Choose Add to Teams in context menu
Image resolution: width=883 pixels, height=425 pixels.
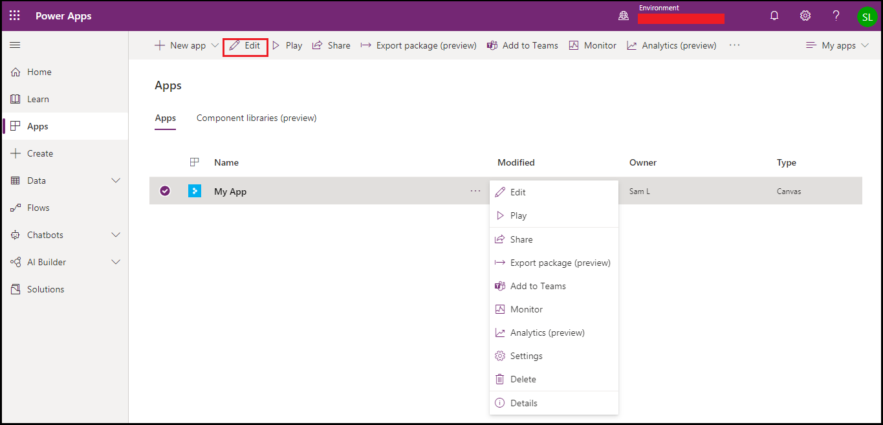coord(554,286)
